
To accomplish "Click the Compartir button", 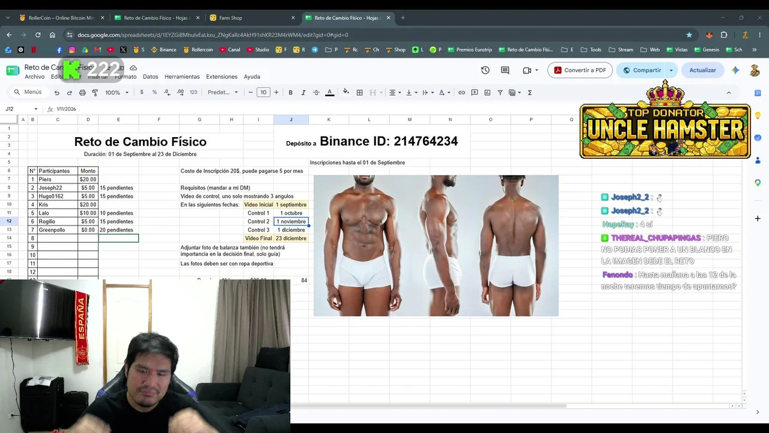I will point(641,70).
